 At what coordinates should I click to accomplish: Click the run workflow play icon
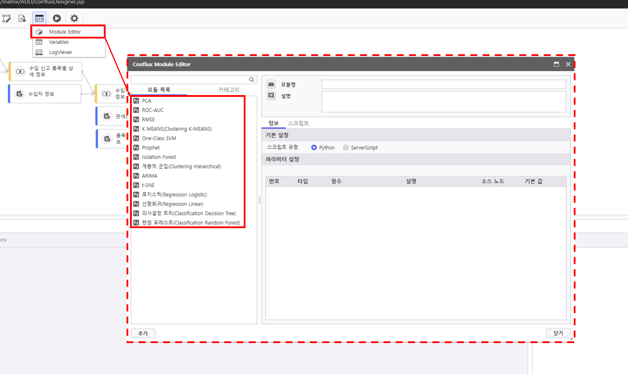pos(57,19)
